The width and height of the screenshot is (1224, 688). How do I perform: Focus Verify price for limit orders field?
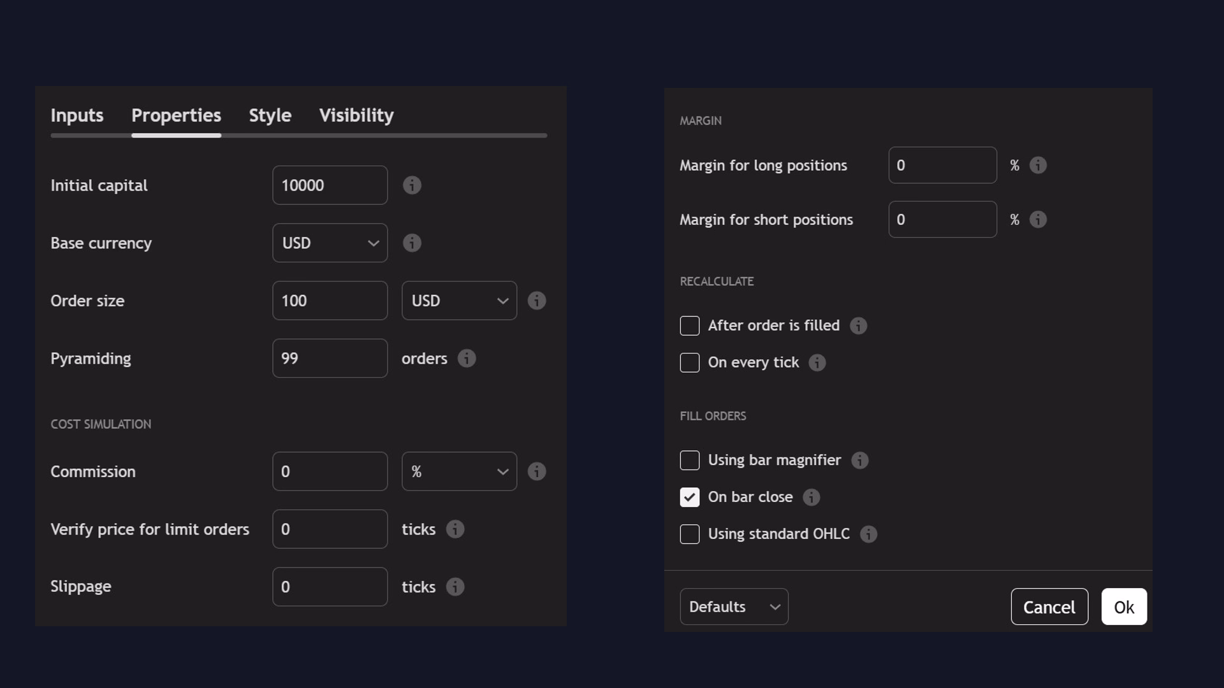point(330,529)
